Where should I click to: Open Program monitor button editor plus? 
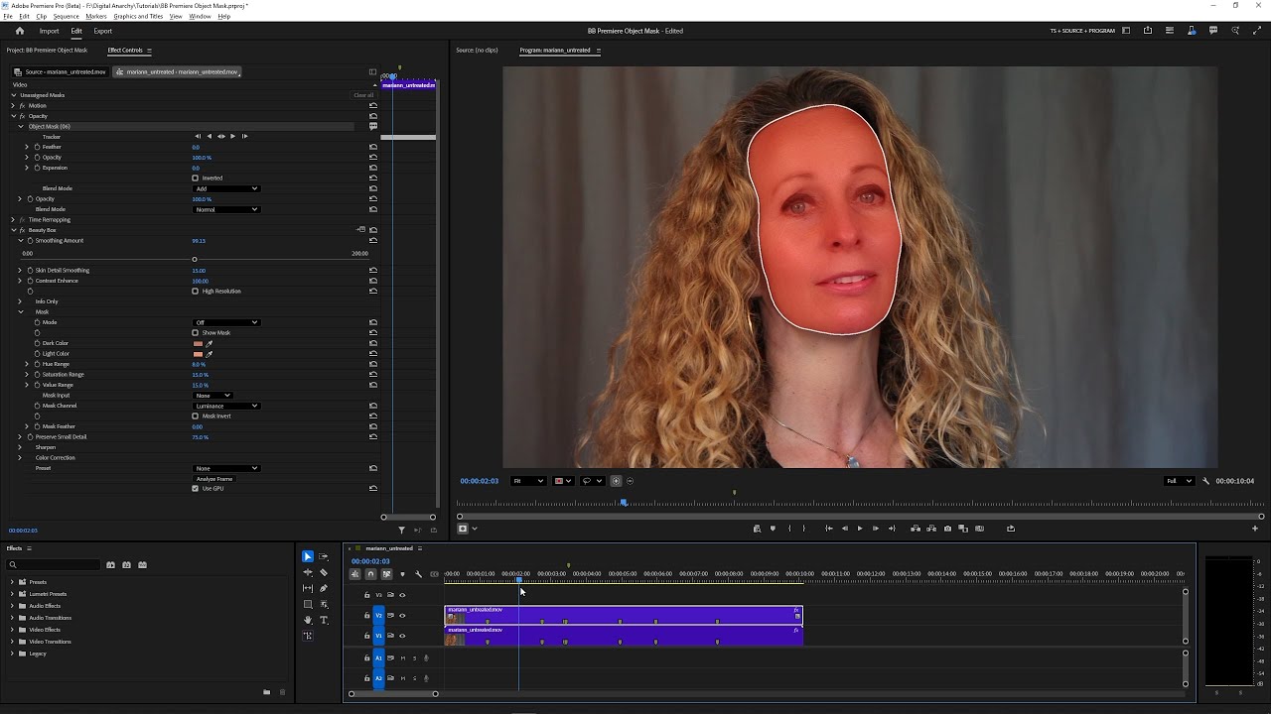click(1254, 529)
